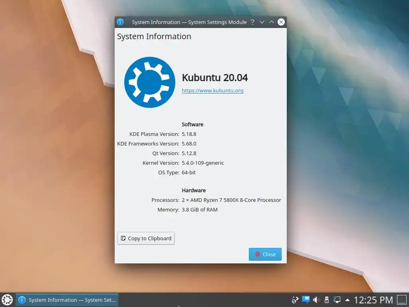Click the System Information taskbar entry
Image resolution: width=409 pixels, height=307 pixels.
pos(67,300)
